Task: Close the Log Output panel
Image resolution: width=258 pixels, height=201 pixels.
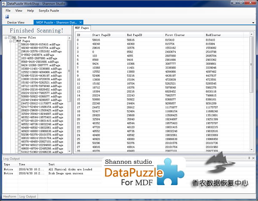Action: (x=254, y=158)
